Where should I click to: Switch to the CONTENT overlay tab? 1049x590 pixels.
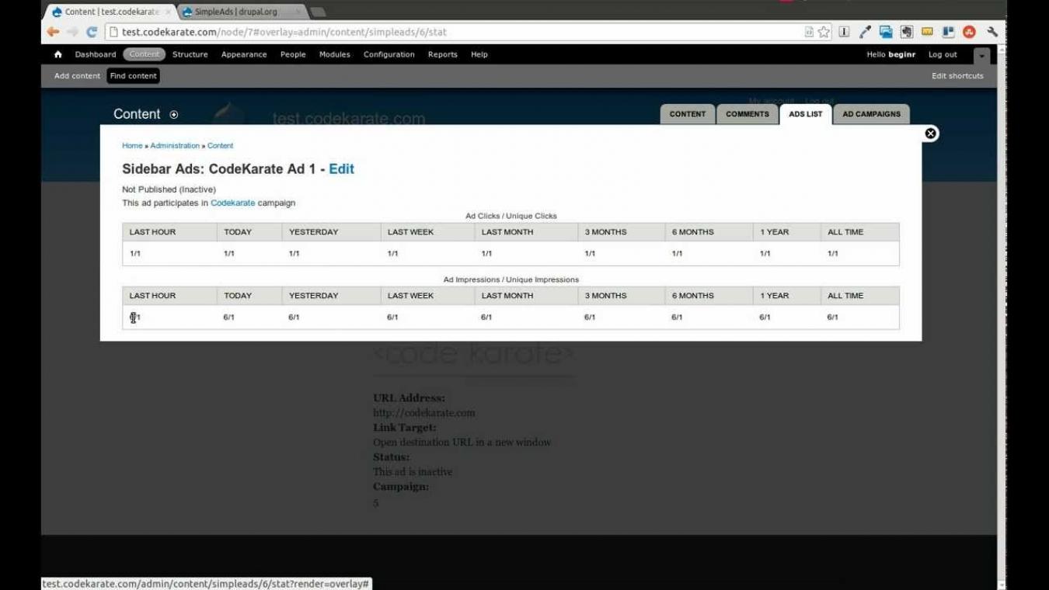tap(688, 114)
